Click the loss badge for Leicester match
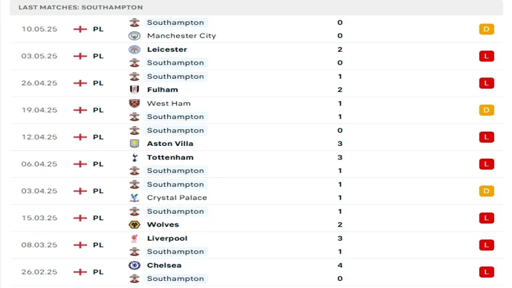 (486, 56)
